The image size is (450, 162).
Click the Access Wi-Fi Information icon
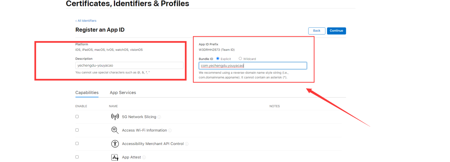pos(115,130)
